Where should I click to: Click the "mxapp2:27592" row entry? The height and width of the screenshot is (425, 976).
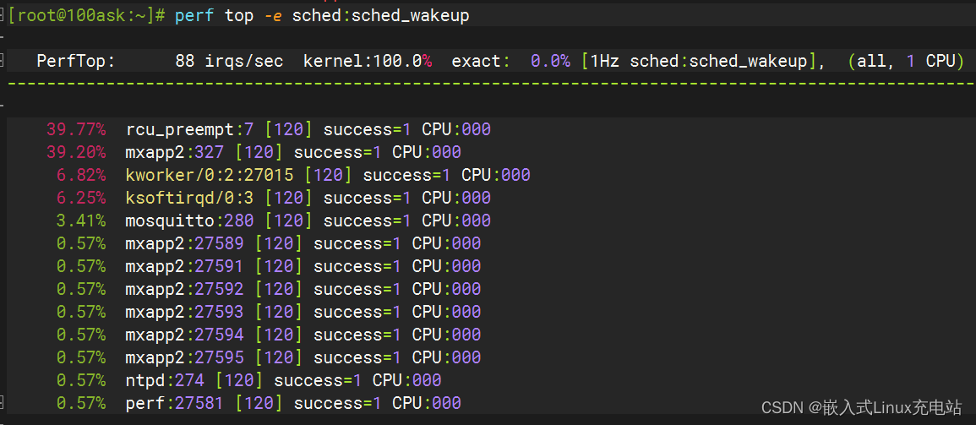tap(184, 289)
